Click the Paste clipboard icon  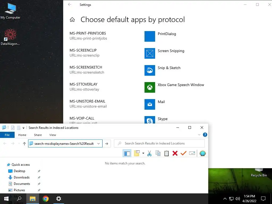click(x=167, y=153)
